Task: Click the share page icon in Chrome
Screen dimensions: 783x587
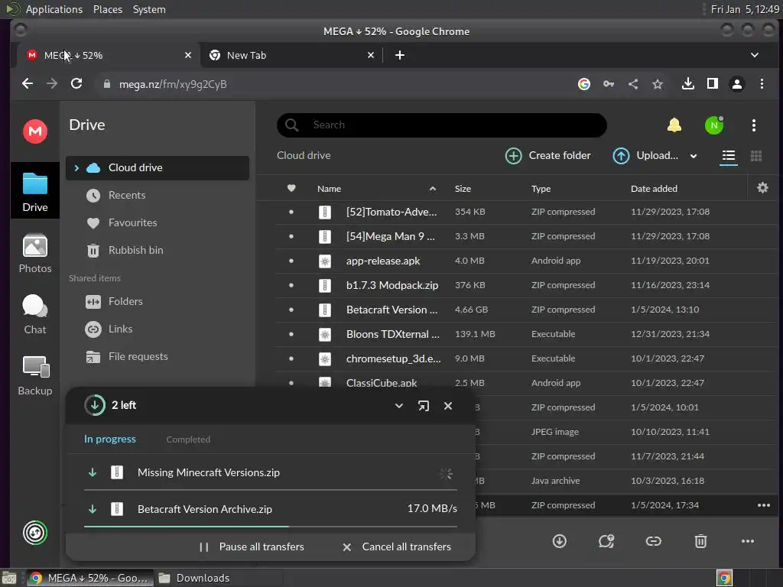Action: [x=632, y=84]
